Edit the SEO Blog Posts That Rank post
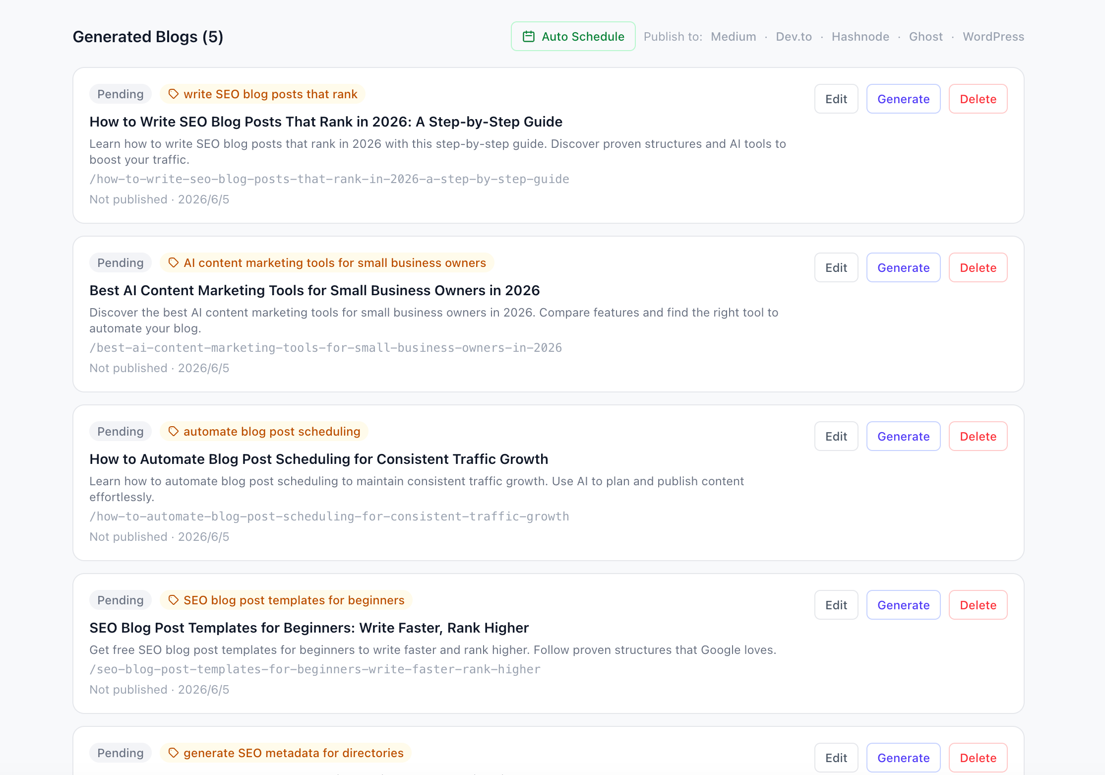 click(836, 99)
